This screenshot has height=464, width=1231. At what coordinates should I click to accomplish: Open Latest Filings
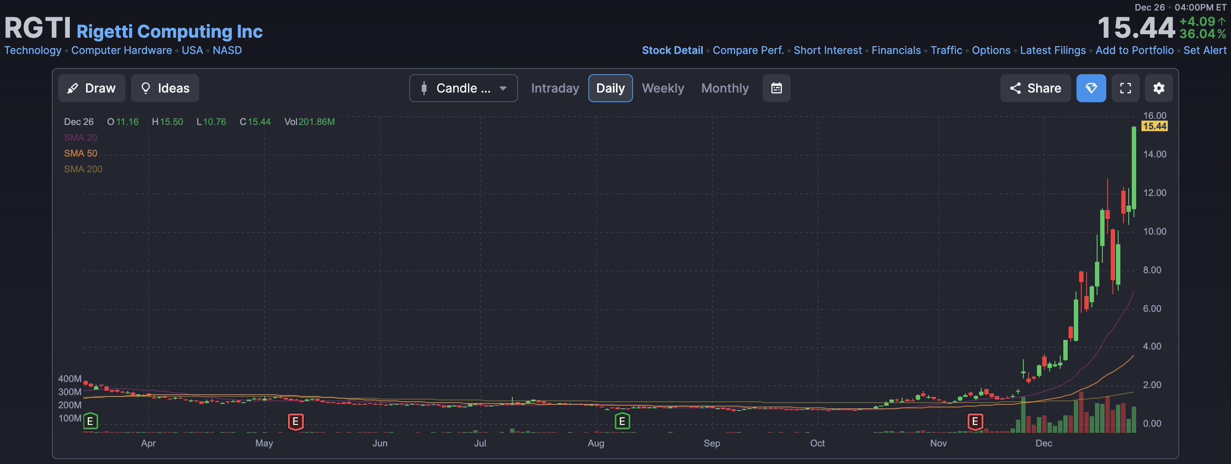pyautogui.click(x=1053, y=50)
